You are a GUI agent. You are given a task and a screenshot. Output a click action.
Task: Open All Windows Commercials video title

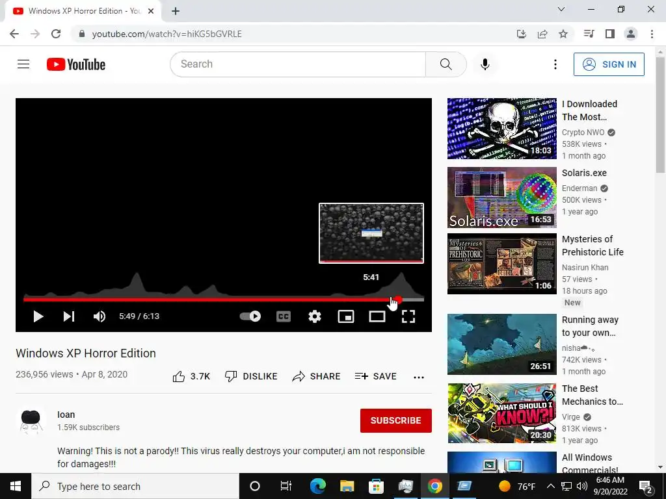[x=590, y=463]
